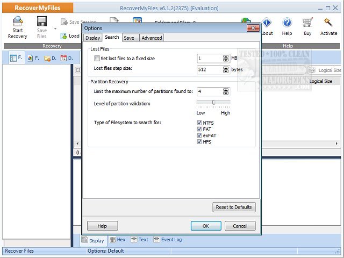Click the clear filter X icon in file list

tap(78, 70)
